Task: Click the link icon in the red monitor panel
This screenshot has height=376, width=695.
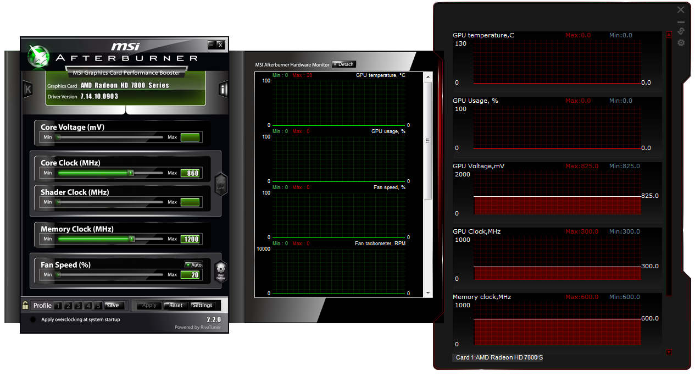Action: click(681, 31)
